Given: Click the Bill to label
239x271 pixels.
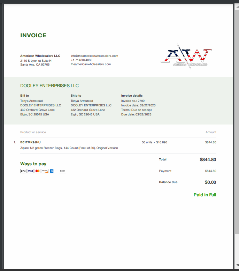Looking at the screenshot, I should (24, 96).
